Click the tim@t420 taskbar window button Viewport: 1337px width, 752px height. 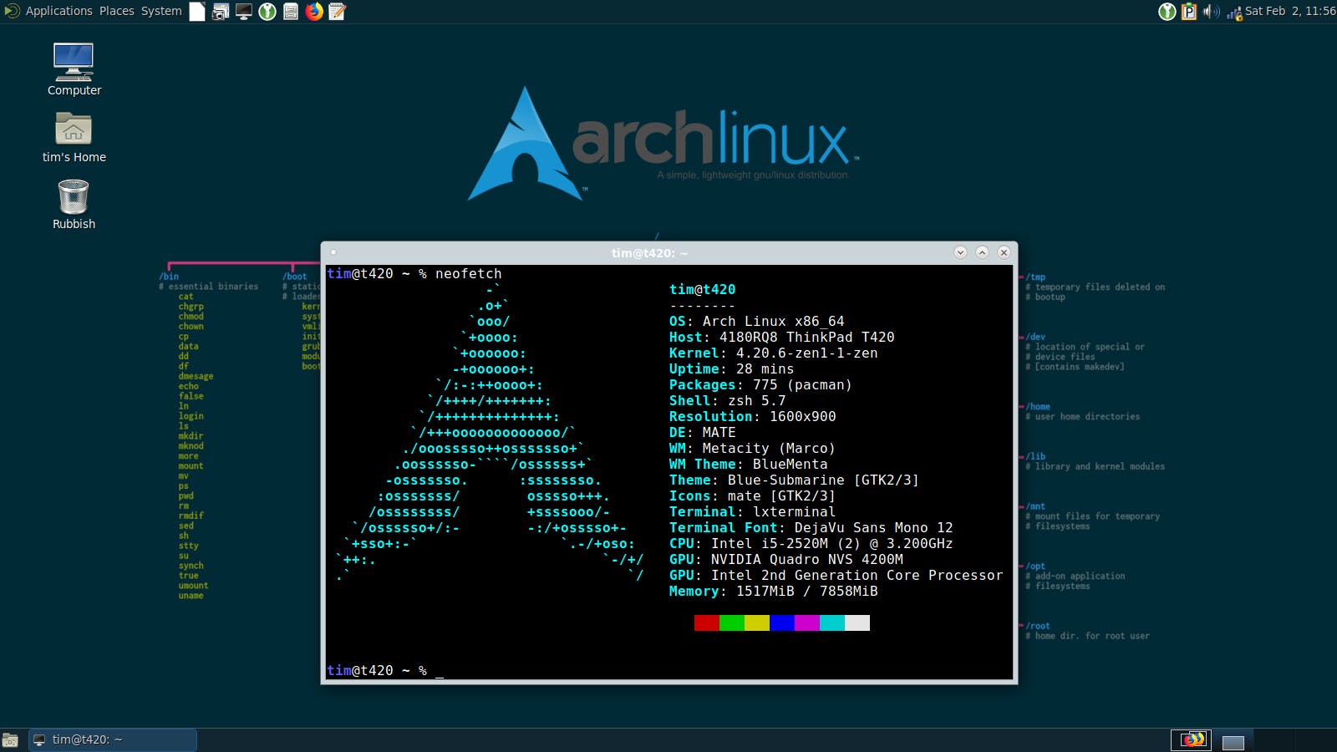coord(113,739)
